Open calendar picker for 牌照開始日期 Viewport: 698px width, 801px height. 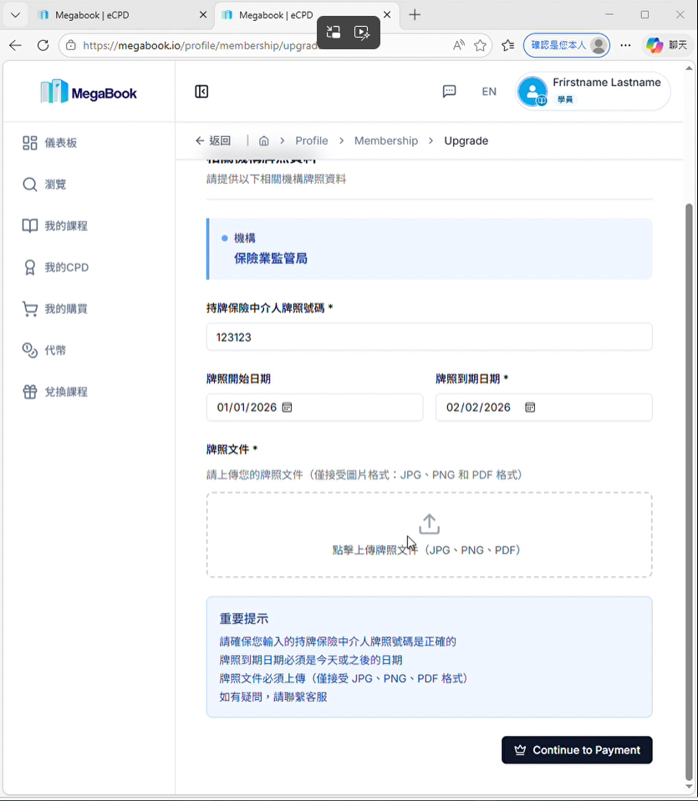coord(288,407)
